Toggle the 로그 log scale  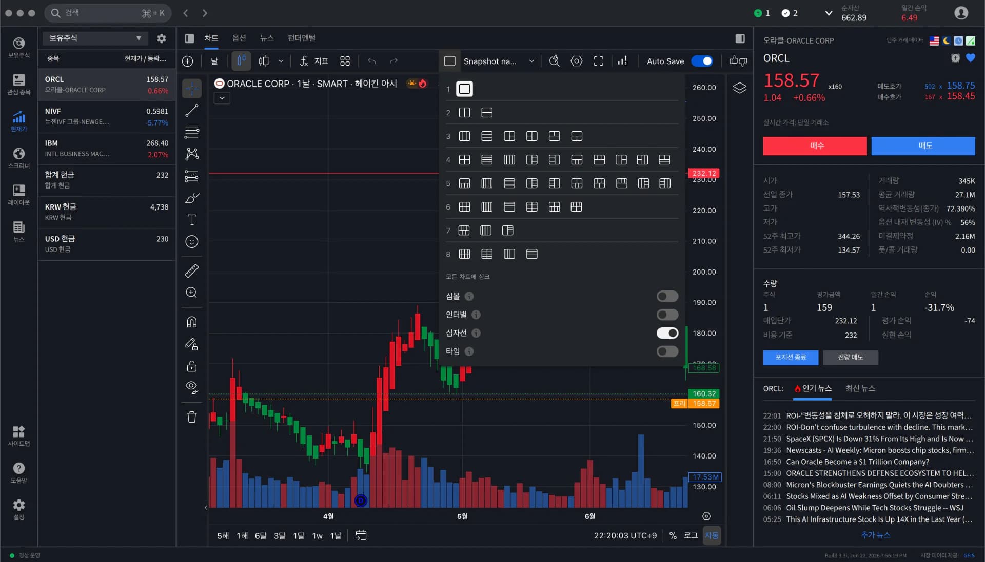[691, 535]
